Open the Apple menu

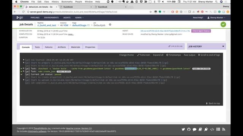click(16, 2)
